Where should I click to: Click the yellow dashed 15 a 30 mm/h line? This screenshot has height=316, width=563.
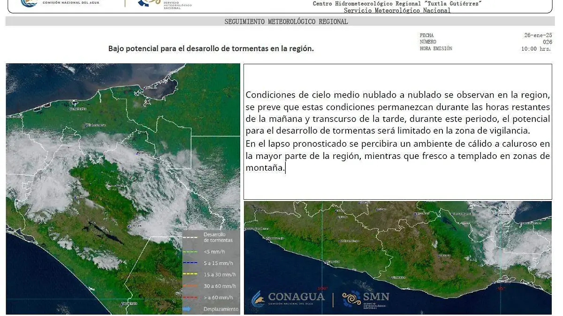point(190,274)
